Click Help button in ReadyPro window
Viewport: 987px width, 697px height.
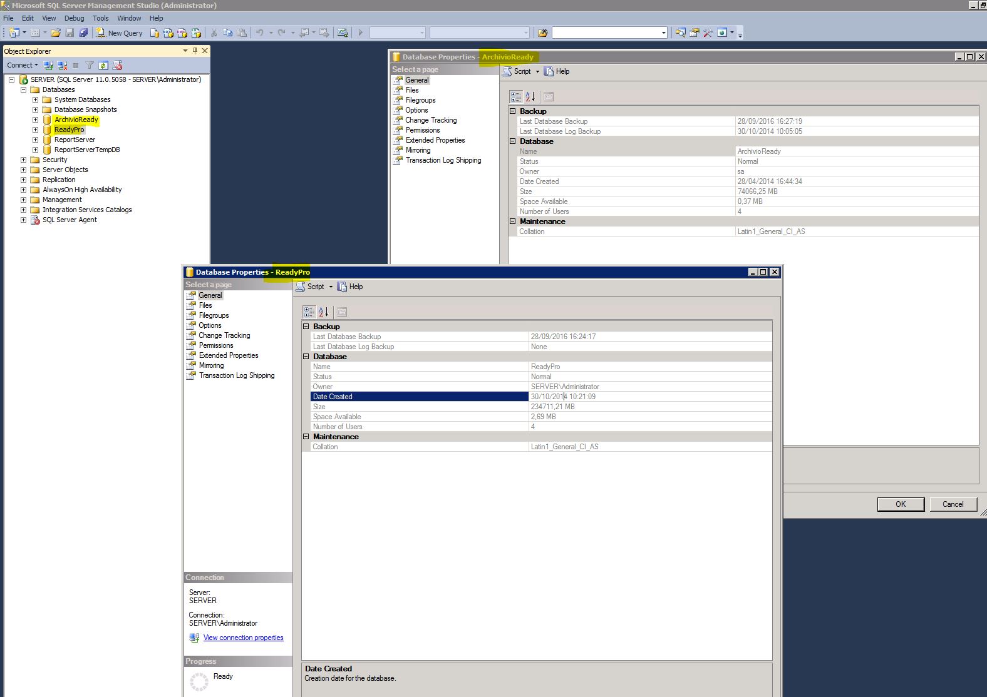350,287
